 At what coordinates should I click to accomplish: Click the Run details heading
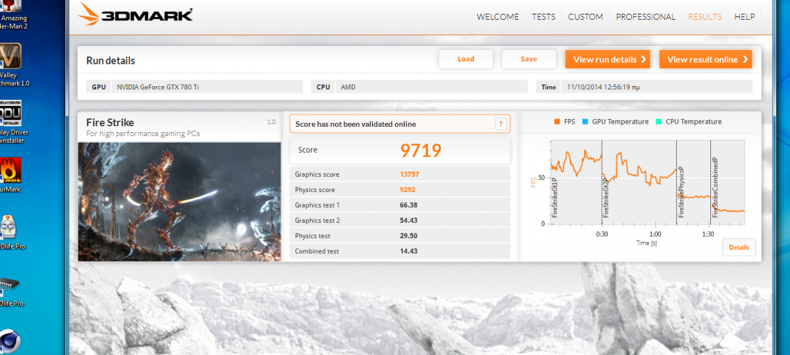(111, 60)
